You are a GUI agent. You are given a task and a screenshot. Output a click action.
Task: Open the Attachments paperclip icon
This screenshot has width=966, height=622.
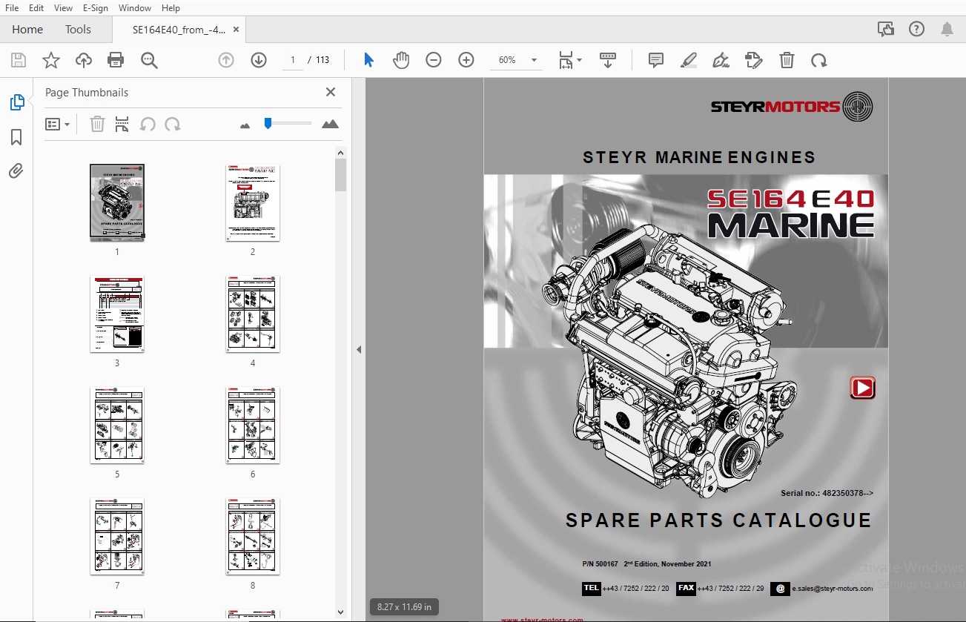[x=16, y=171]
